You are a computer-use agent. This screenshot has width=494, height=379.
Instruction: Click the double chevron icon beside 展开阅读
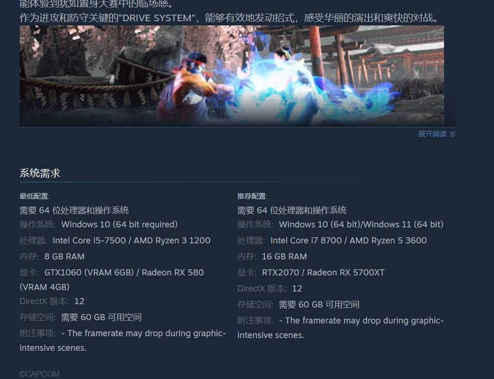coord(453,134)
